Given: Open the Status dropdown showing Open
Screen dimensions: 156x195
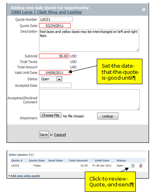Looking at the screenshot, I should tap(51, 79).
